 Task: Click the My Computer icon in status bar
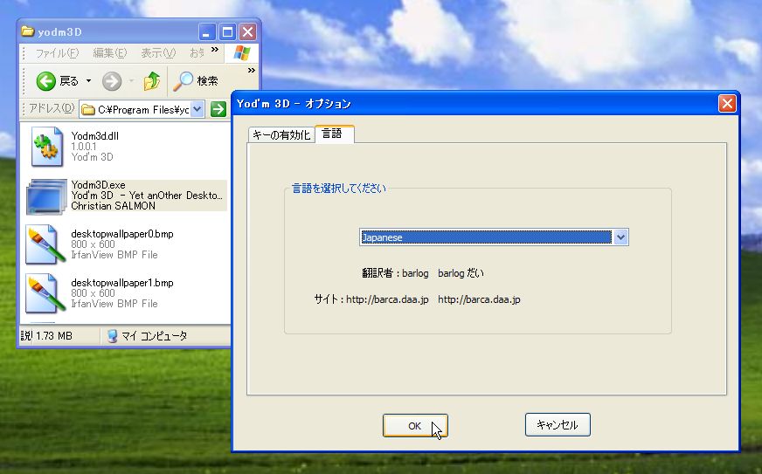112,335
